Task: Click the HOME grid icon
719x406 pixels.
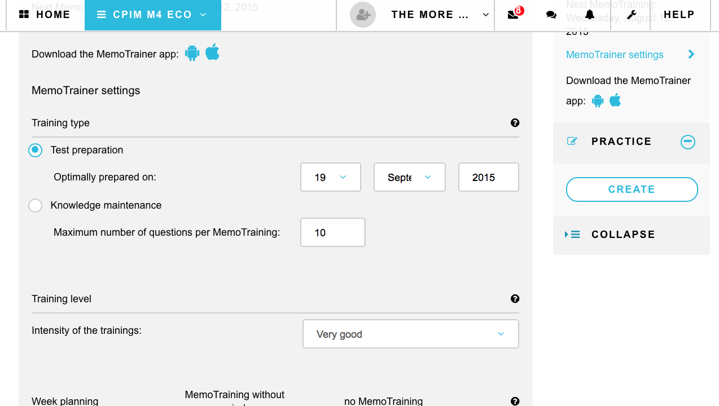Action: click(24, 15)
